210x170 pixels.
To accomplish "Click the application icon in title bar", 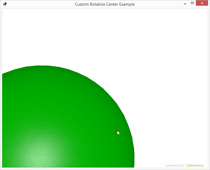I will [x=5, y=4].
